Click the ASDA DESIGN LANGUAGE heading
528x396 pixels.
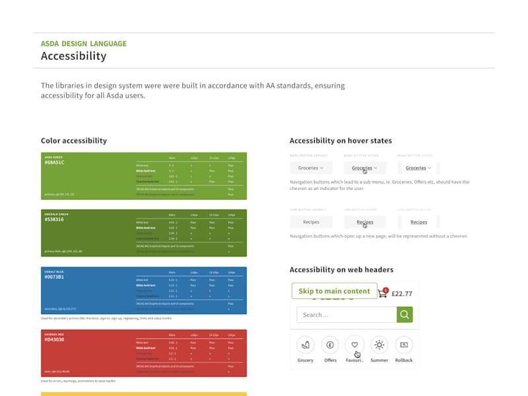pyautogui.click(x=84, y=44)
